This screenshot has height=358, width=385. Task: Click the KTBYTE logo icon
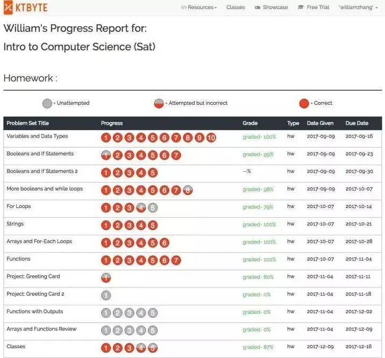8,7
